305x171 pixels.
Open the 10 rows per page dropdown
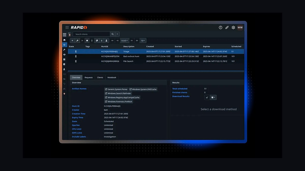[143, 41]
